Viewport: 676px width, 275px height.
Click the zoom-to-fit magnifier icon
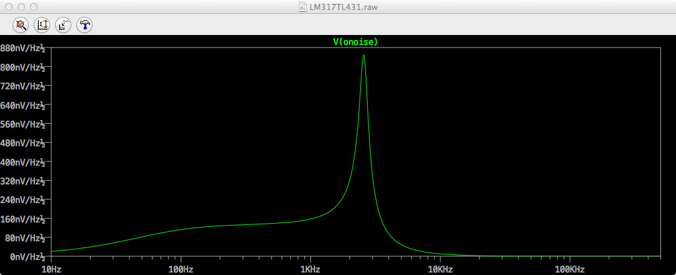point(20,25)
